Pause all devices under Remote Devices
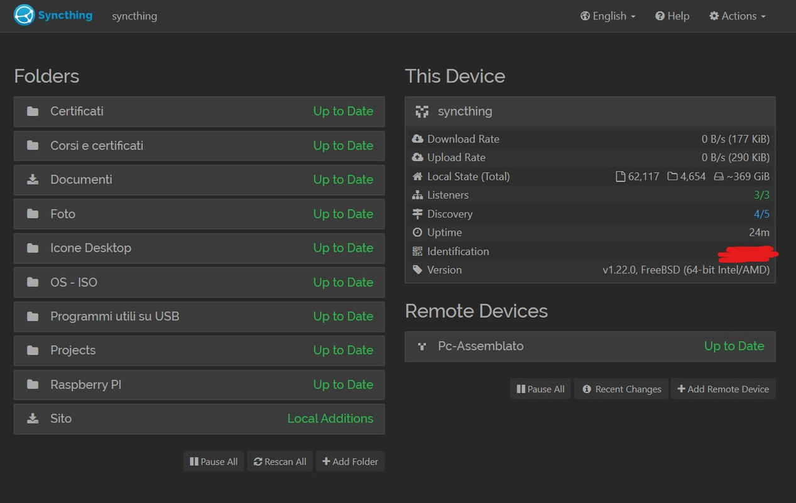 (540, 389)
